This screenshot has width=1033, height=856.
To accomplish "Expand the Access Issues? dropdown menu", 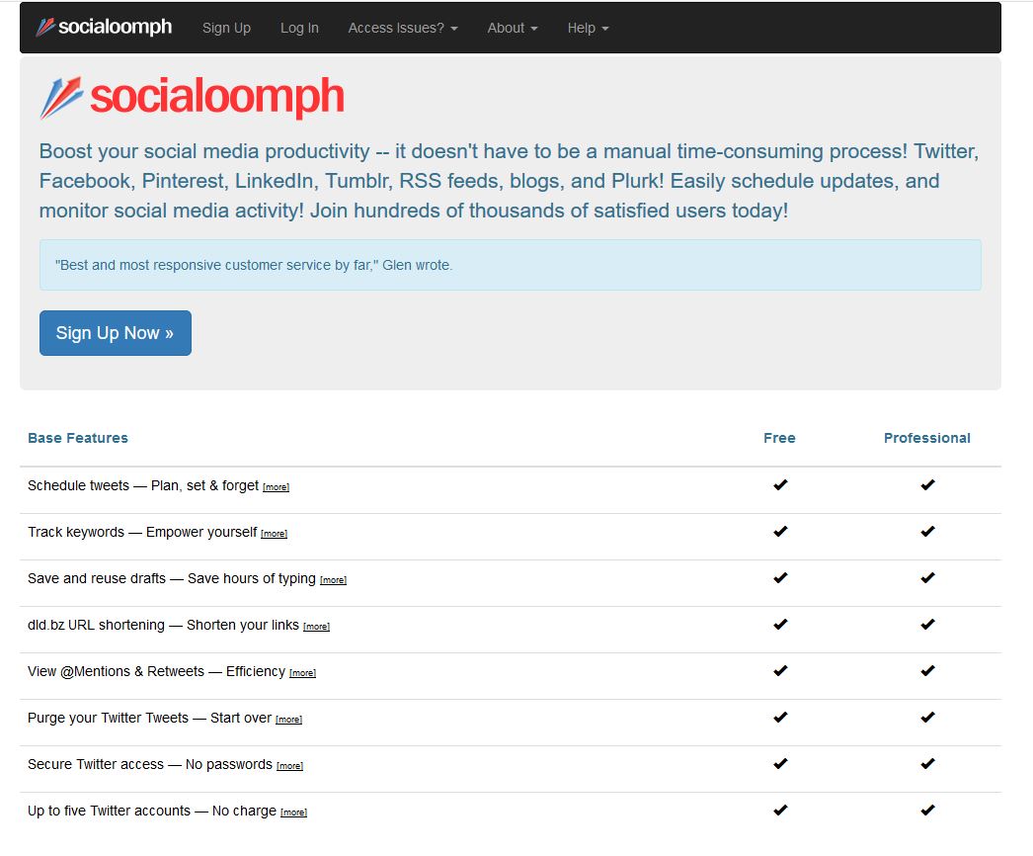I will [x=403, y=28].
